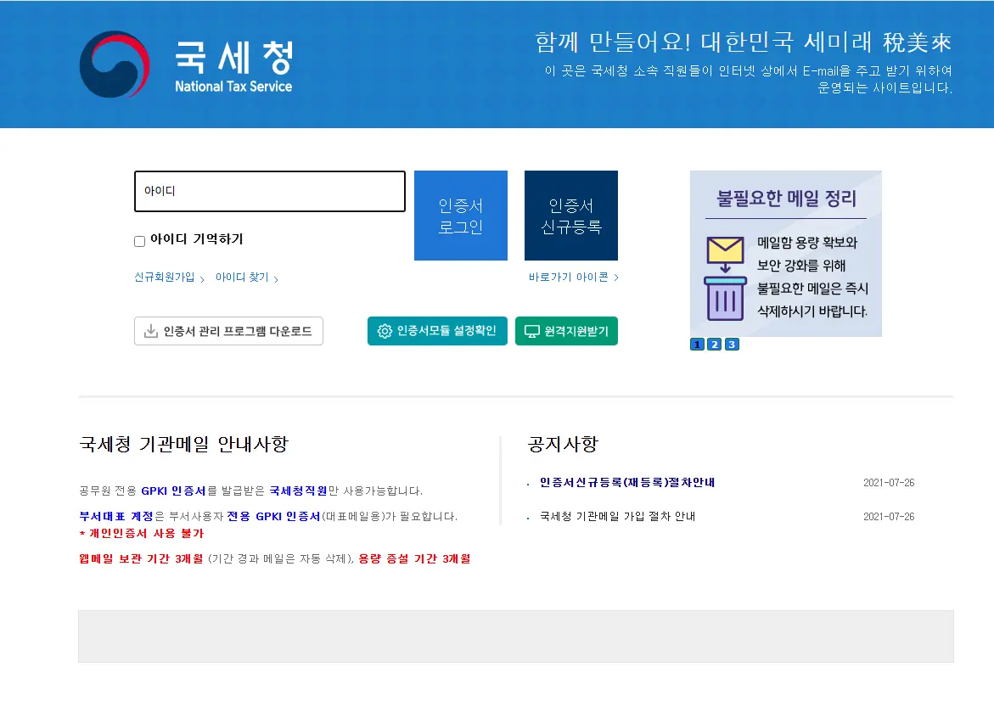Click the 함께 만들어요 header slogan

(x=744, y=42)
